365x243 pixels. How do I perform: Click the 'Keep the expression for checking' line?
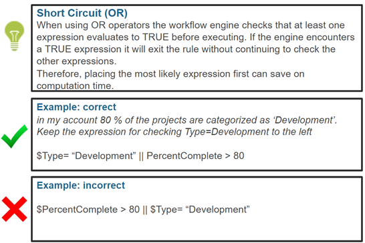[x=174, y=132]
